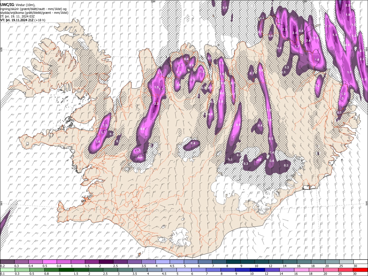Click the lower scale swatch between 14 and 16
Screen dimensions: 368x276
click(287, 270)
